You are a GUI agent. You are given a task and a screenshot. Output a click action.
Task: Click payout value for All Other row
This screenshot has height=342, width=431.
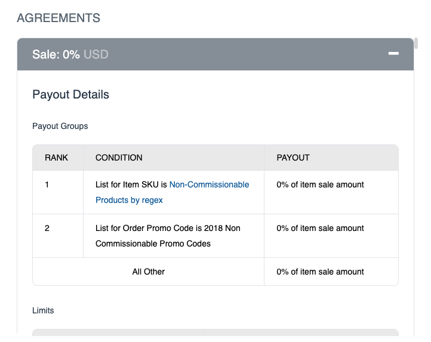tap(320, 272)
